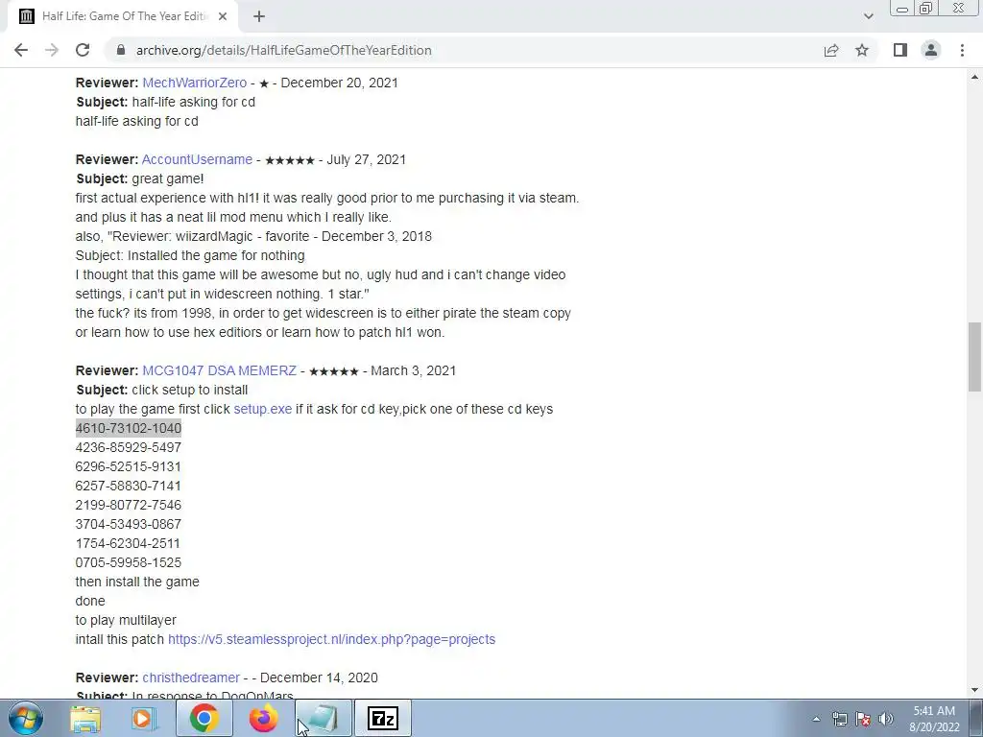Open reviewer MCG1047 DSA MEMERZ profile

click(x=220, y=371)
